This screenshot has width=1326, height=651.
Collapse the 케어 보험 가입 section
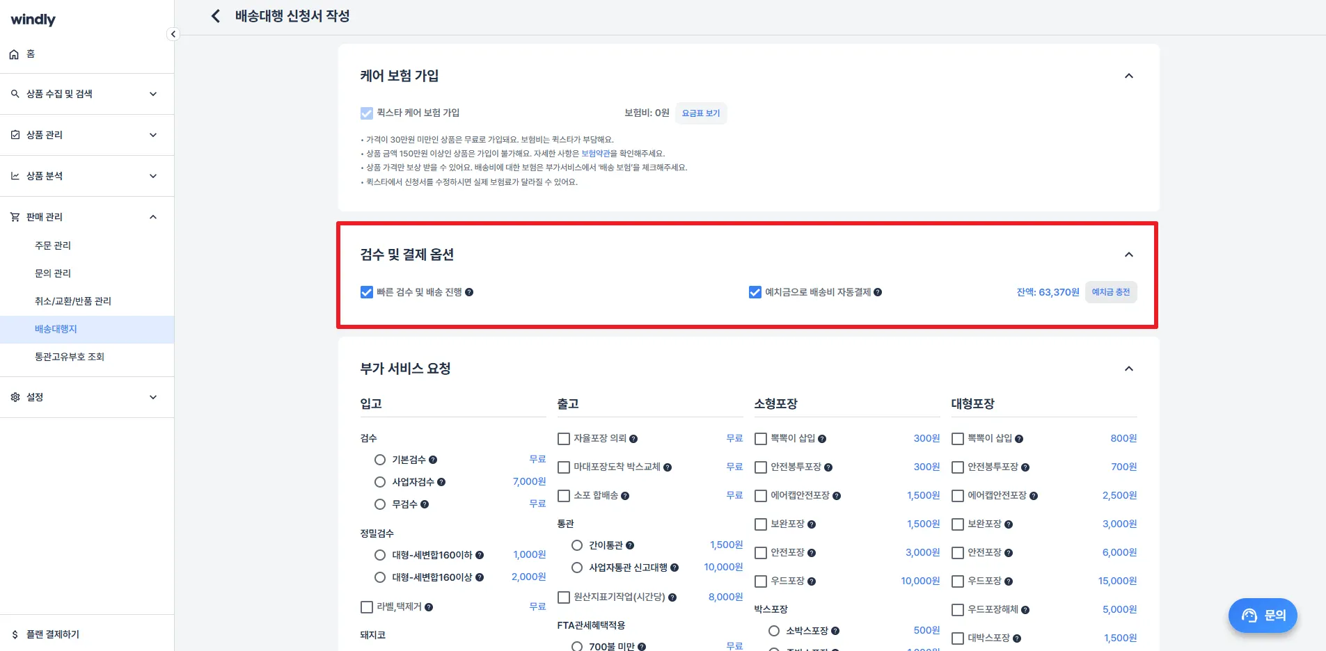tap(1129, 76)
